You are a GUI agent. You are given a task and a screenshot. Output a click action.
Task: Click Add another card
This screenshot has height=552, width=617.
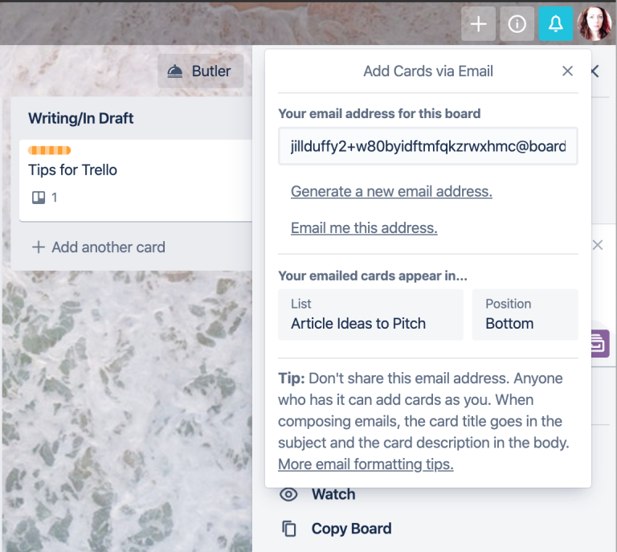tap(98, 247)
